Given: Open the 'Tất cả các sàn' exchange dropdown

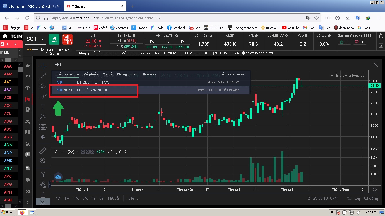Looking at the screenshot, I should (232, 74).
